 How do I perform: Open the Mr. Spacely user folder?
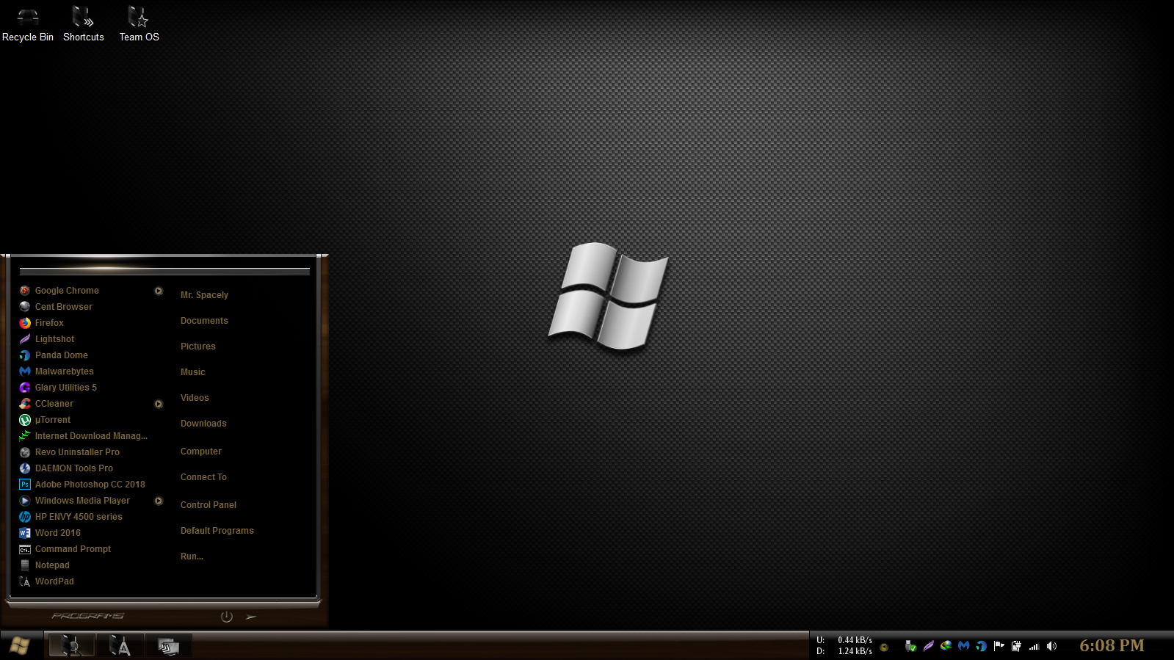click(x=204, y=295)
